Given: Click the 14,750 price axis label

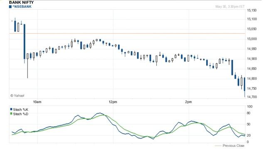Looking at the screenshot, I should (252, 89).
